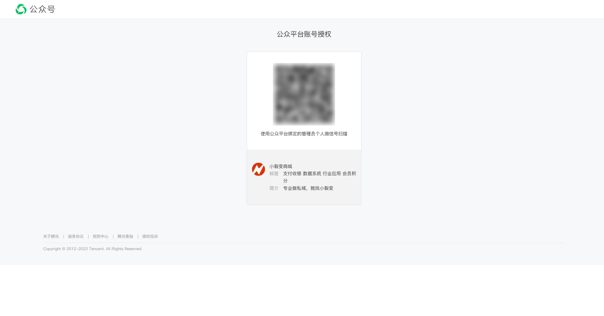Click the 标签 label in app info
604x316 pixels.
click(274, 173)
